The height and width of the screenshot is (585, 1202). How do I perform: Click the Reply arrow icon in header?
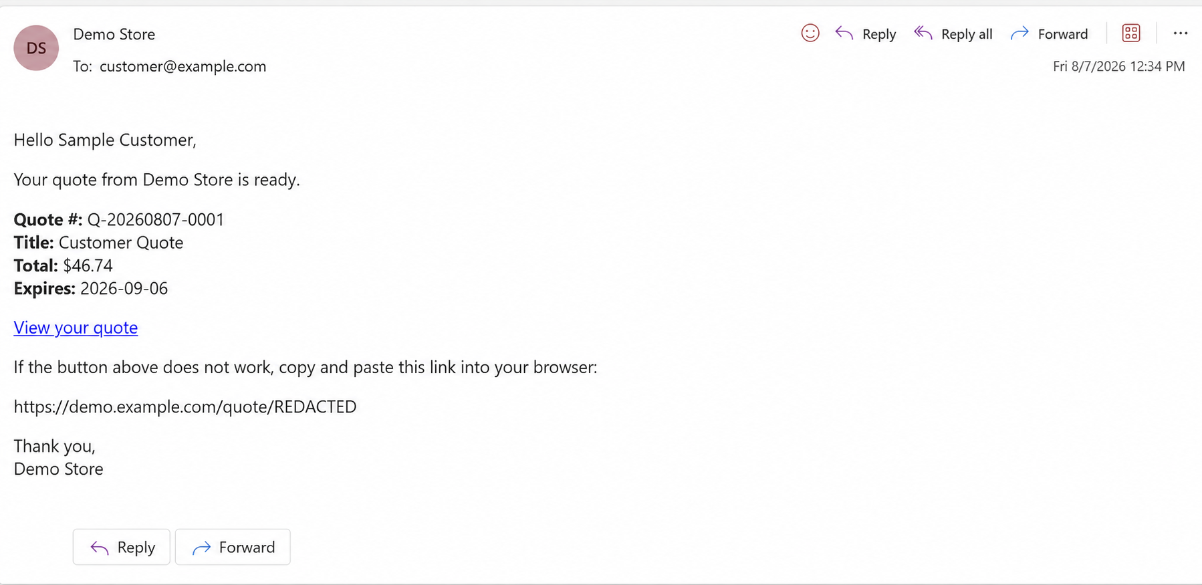click(x=844, y=33)
